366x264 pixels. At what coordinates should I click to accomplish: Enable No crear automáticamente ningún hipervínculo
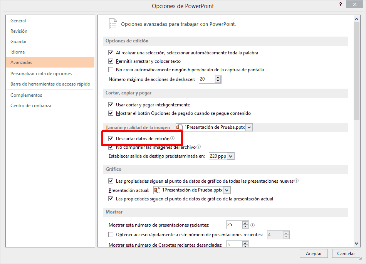coord(111,70)
